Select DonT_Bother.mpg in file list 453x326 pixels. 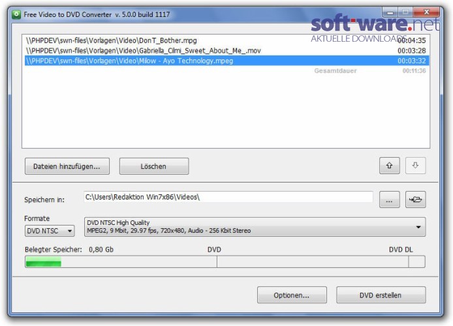[226, 40]
